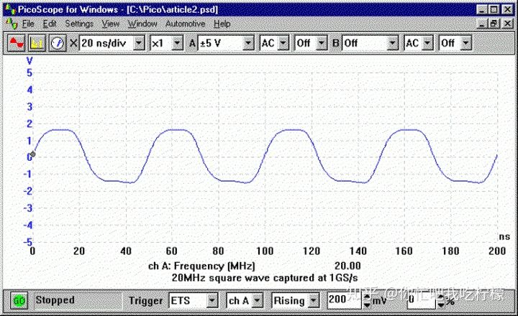Click the X zoom label in toolbar
Screen dimensions: 518x316
73,43
